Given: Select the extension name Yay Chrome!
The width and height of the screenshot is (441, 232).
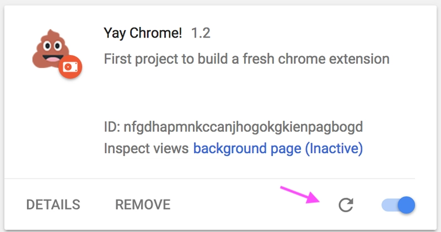Looking at the screenshot, I should pyautogui.click(x=143, y=33).
